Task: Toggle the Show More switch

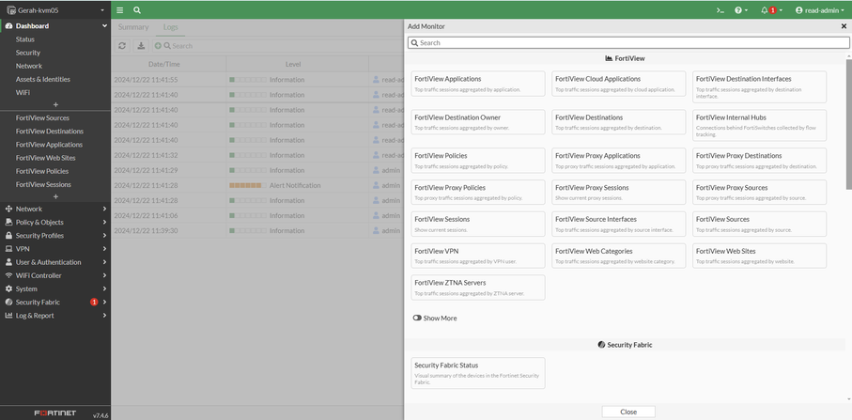Action: (x=417, y=318)
